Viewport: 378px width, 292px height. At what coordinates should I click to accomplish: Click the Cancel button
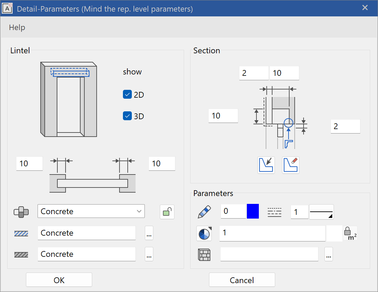[242, 280]
